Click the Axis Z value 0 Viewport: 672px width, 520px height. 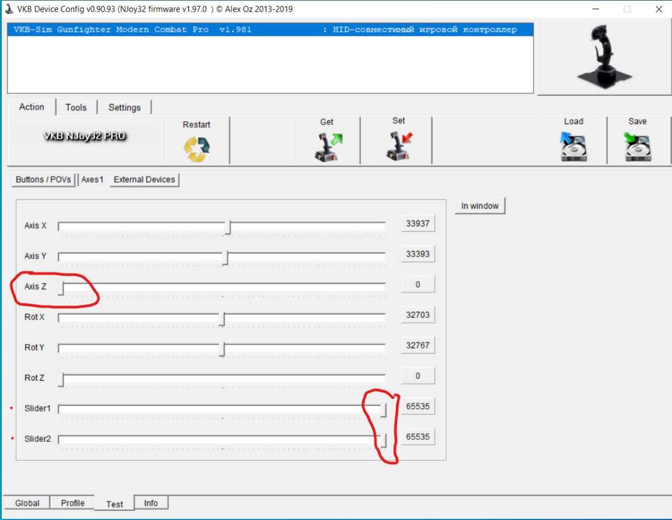coord(418,284)
